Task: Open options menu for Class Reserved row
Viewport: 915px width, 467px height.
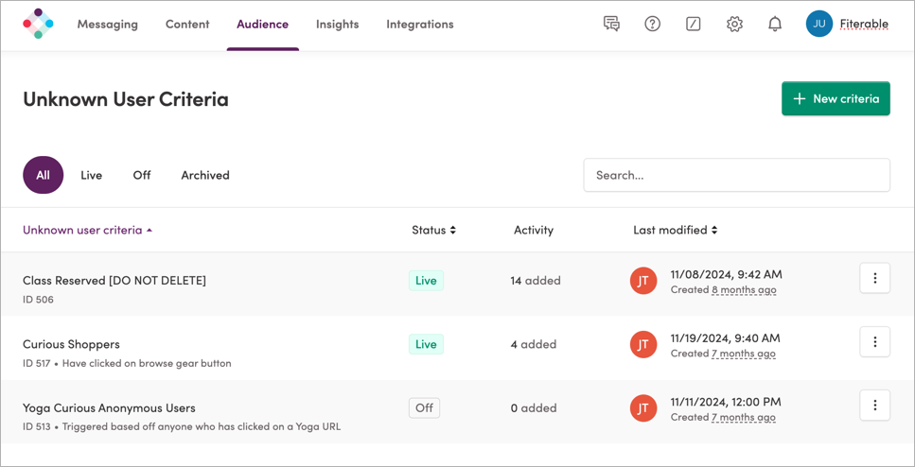Action: point(874,278)
